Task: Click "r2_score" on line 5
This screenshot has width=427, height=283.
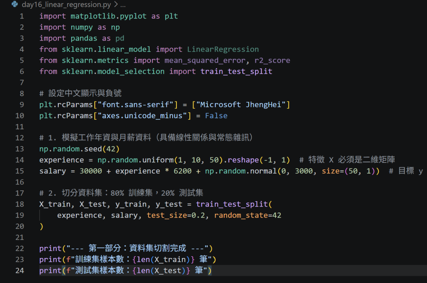Action: tap(272, 61)
